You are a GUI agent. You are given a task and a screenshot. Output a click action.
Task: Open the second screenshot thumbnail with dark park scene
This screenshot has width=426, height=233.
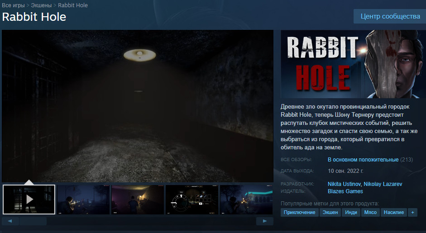pos(83,200)
